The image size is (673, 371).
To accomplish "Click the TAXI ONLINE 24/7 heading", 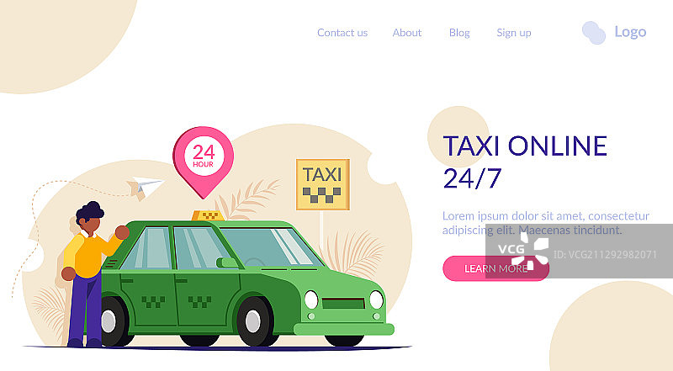I will click(x=525, y=162).
